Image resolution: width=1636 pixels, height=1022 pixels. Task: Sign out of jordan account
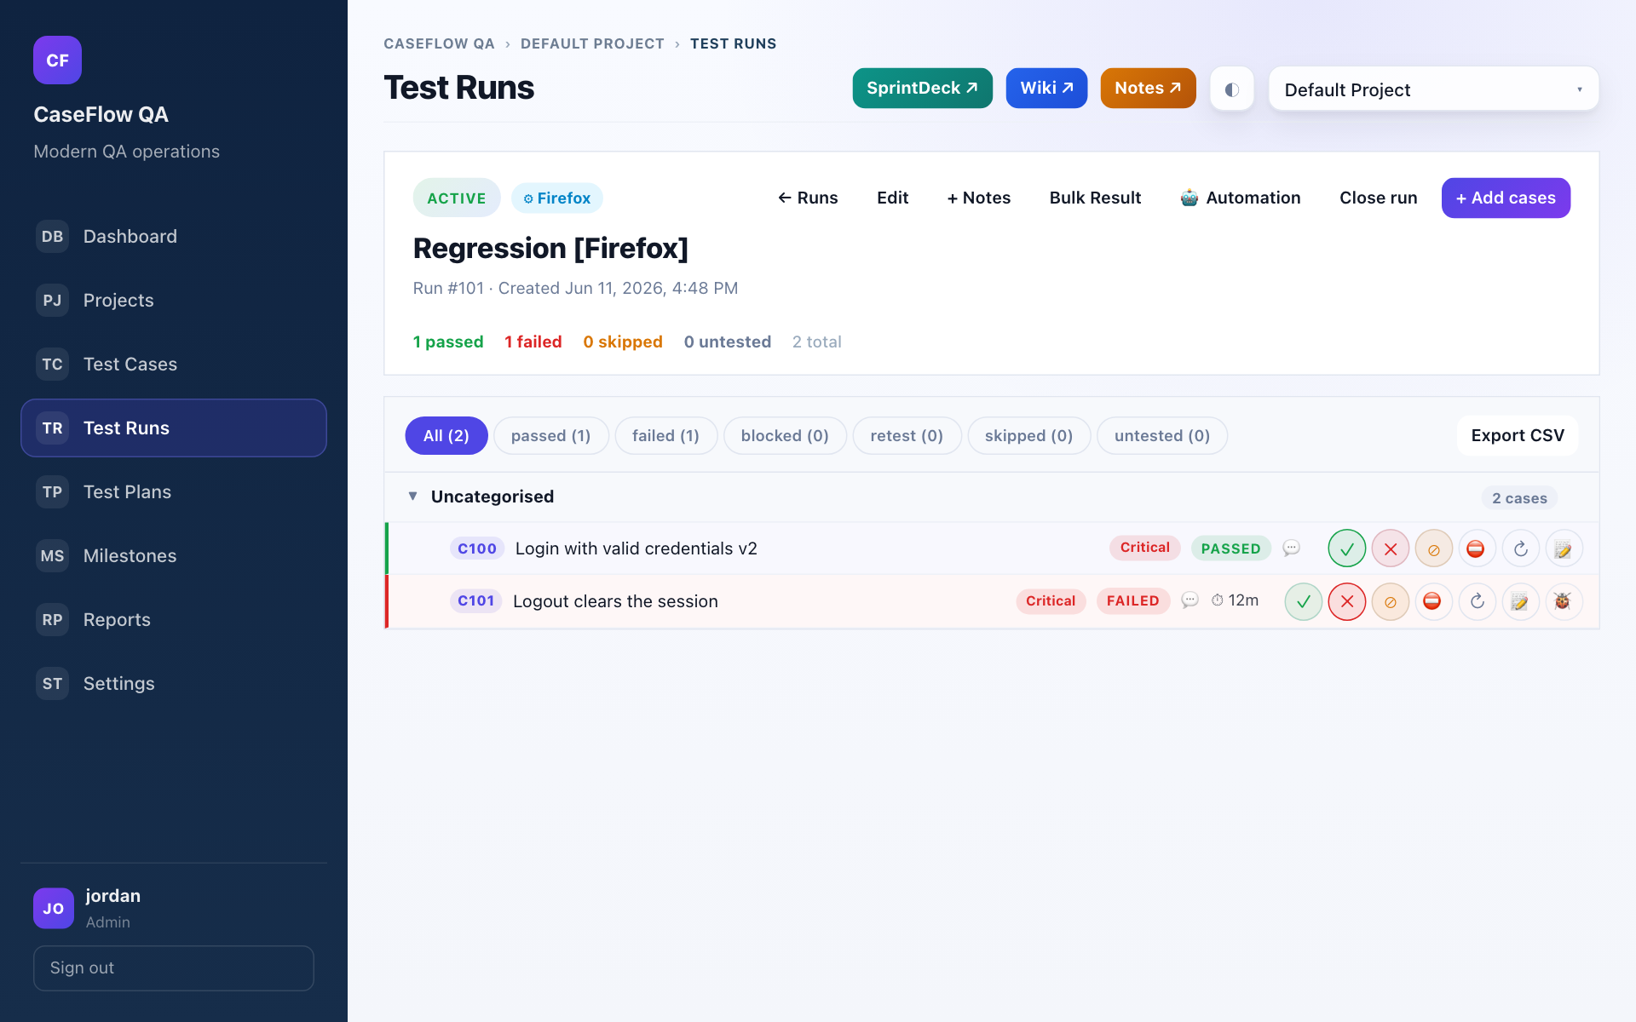tap(174, 967)
